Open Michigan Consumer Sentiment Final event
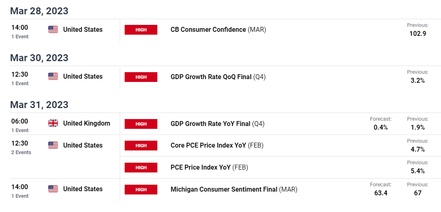Screen dimensions: 441x212 (234, 189)
